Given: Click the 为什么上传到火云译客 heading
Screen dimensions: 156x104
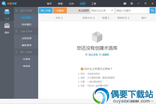Looking at the screenshot, I should (x=98, y=69).
